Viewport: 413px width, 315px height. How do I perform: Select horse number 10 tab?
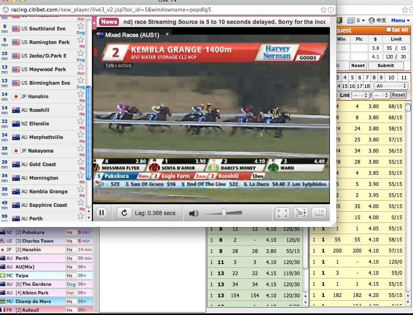[391, 77]
